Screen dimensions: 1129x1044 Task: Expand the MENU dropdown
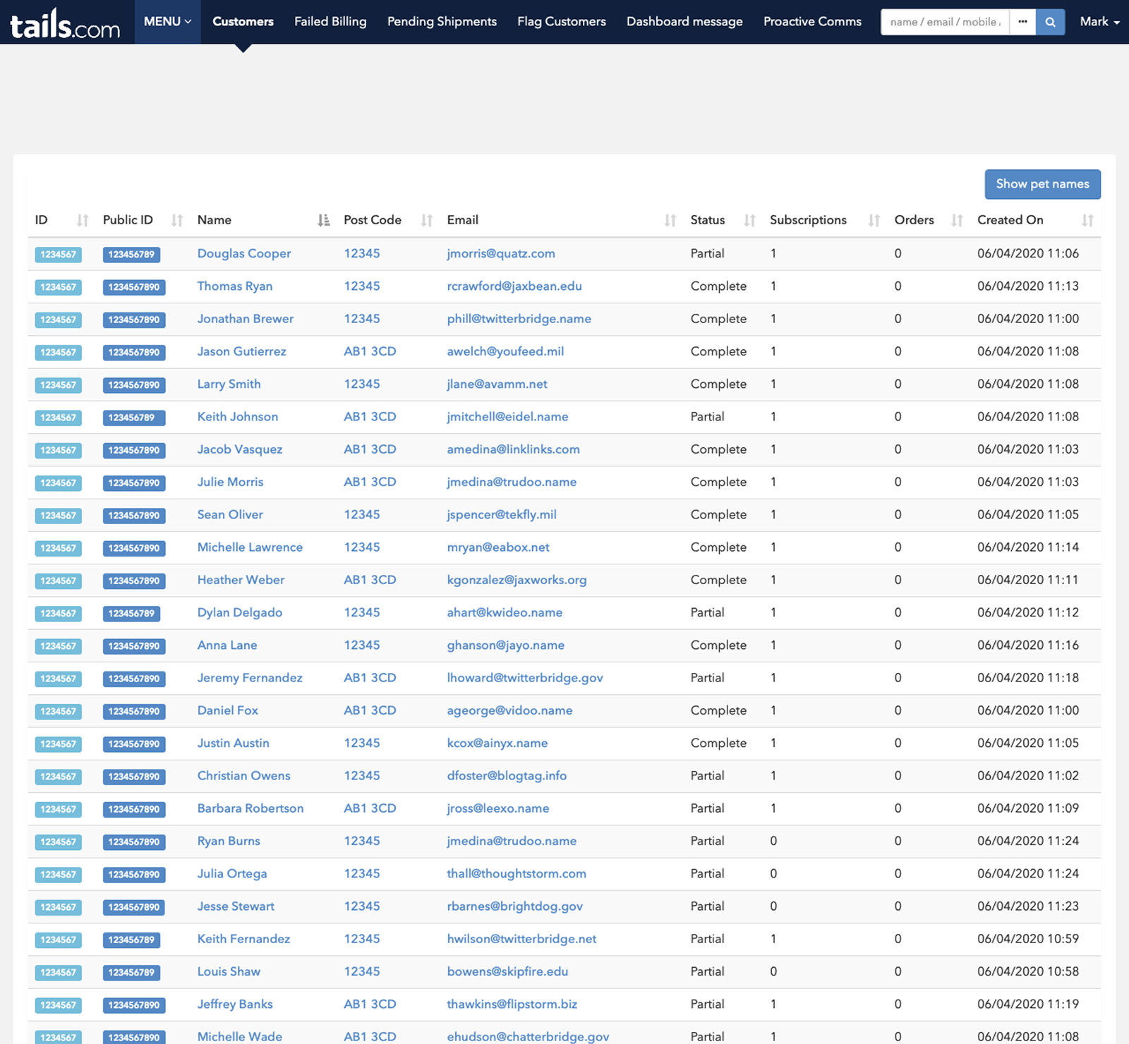pos(167,22)
